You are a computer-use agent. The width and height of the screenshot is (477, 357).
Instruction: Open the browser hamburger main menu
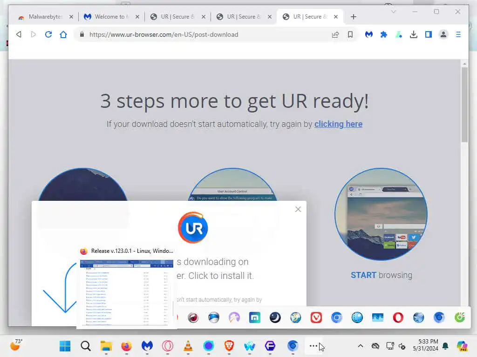(458, 34)
